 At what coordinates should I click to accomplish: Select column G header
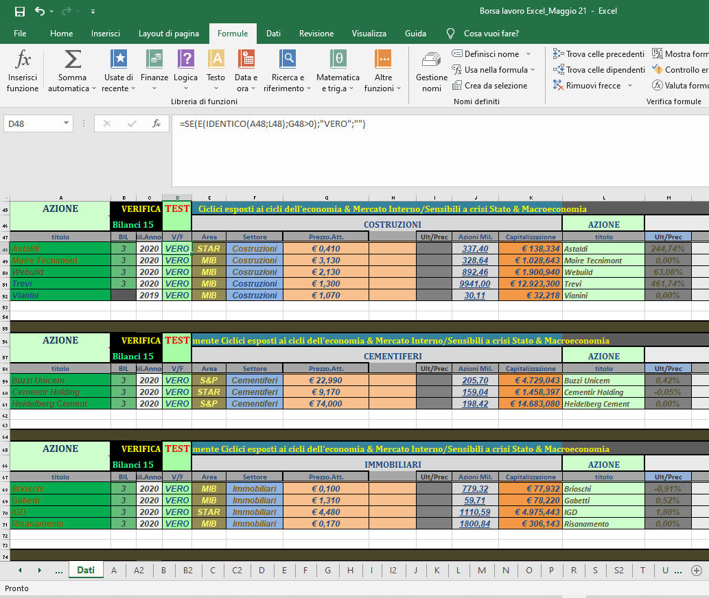coord(326,198)
